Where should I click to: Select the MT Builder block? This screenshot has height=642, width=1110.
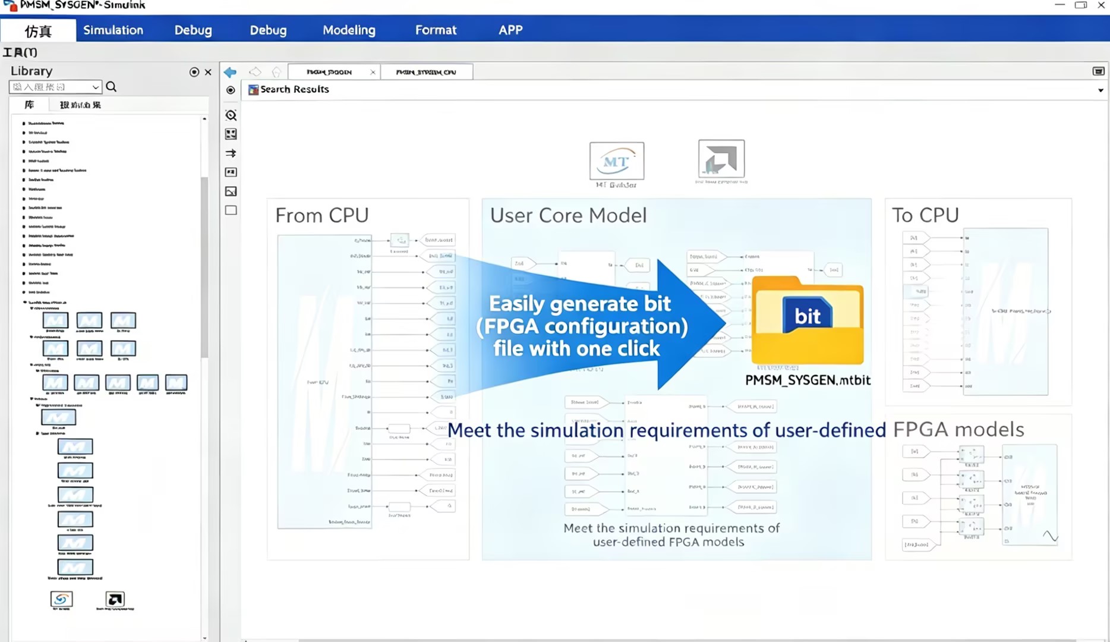pyautogui.click(x=617, y=161)
